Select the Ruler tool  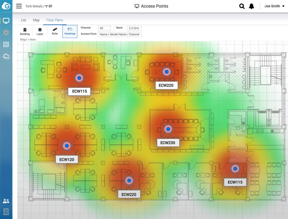55,31
